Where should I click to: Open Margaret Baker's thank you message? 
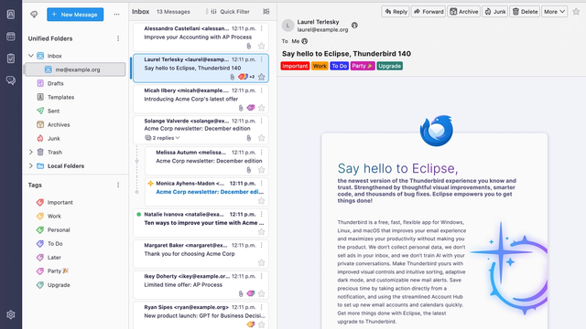[201, 254]
